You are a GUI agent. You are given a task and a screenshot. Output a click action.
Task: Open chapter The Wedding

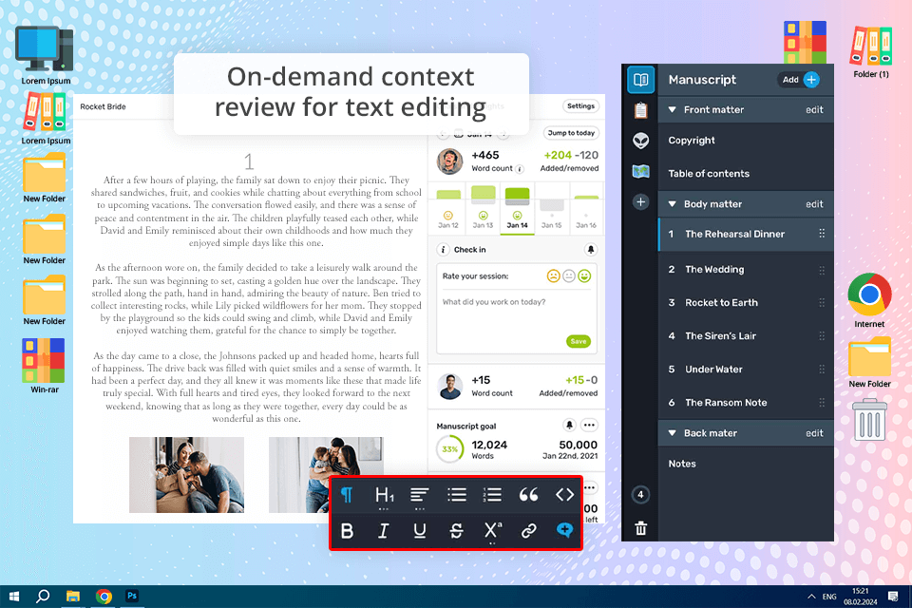click(x=746, y=270)
